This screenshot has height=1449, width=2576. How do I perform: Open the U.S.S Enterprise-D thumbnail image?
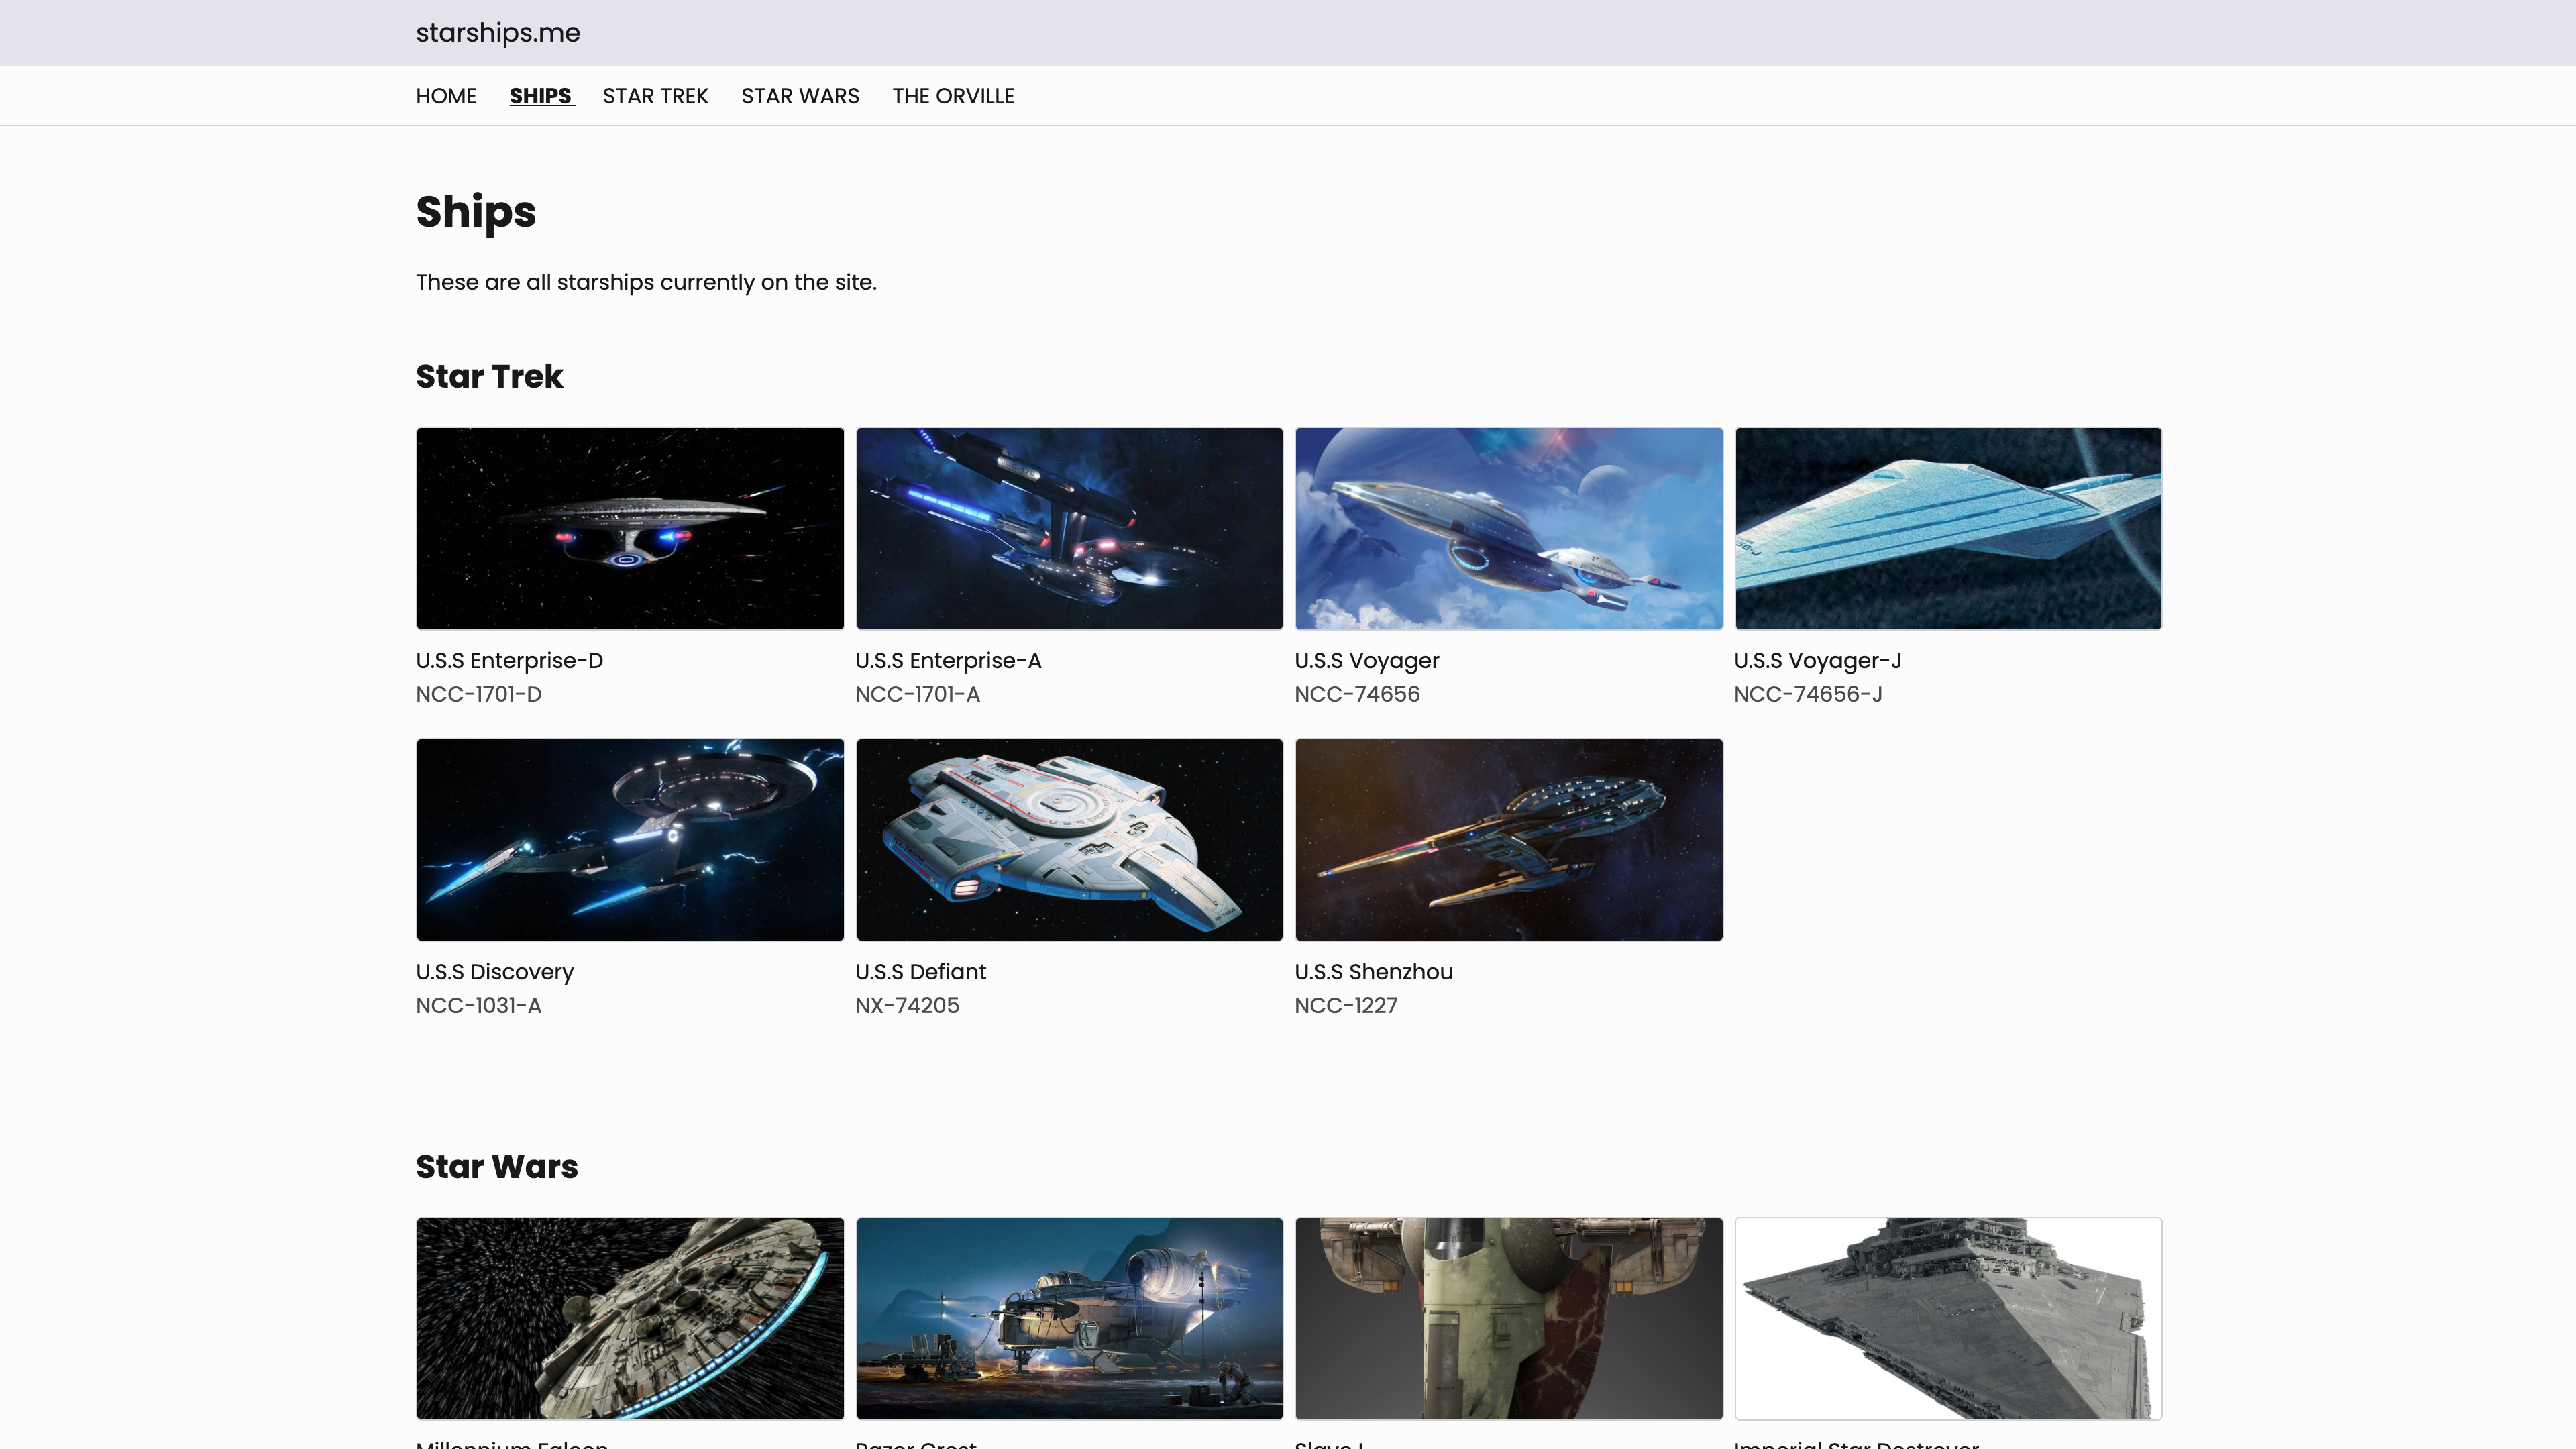click(x=630, y=528)
